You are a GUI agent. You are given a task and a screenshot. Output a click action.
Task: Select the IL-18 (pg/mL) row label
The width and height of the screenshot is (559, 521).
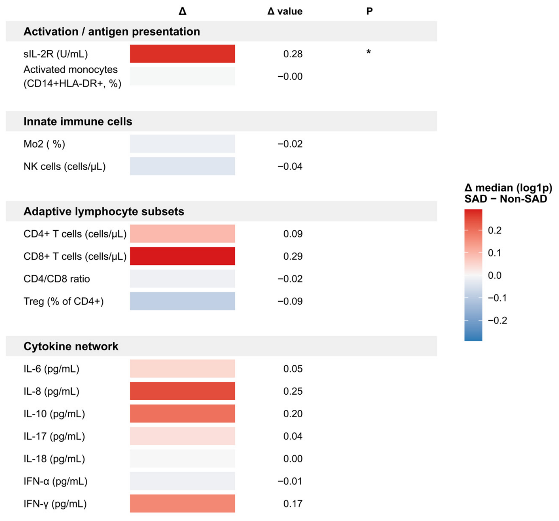54,459
